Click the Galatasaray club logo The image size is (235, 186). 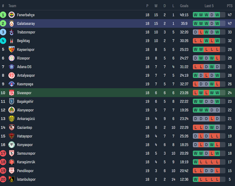[11, 23]
